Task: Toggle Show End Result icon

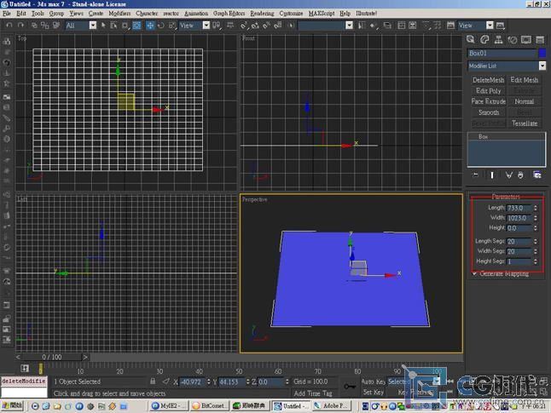Action: tap(491, 175)
